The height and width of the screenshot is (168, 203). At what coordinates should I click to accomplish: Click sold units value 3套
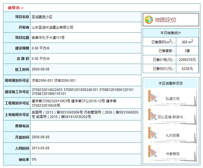click(187, 51)
